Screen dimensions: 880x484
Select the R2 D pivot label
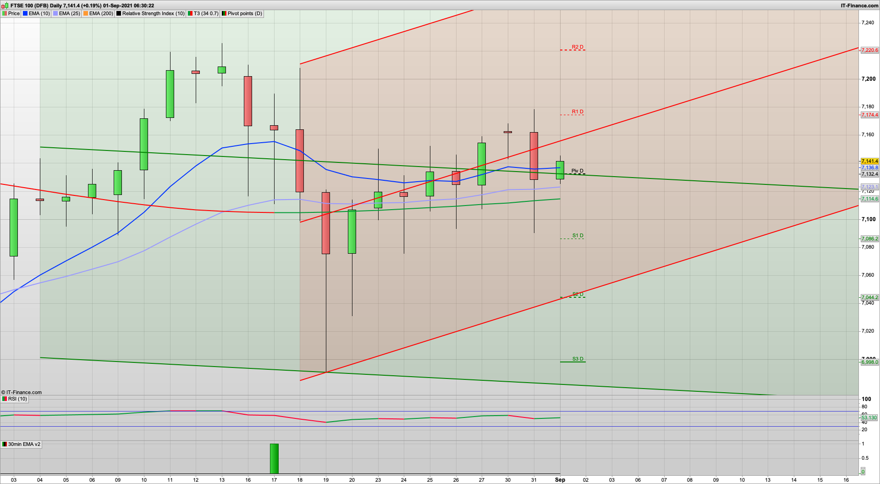pos(577,47)
